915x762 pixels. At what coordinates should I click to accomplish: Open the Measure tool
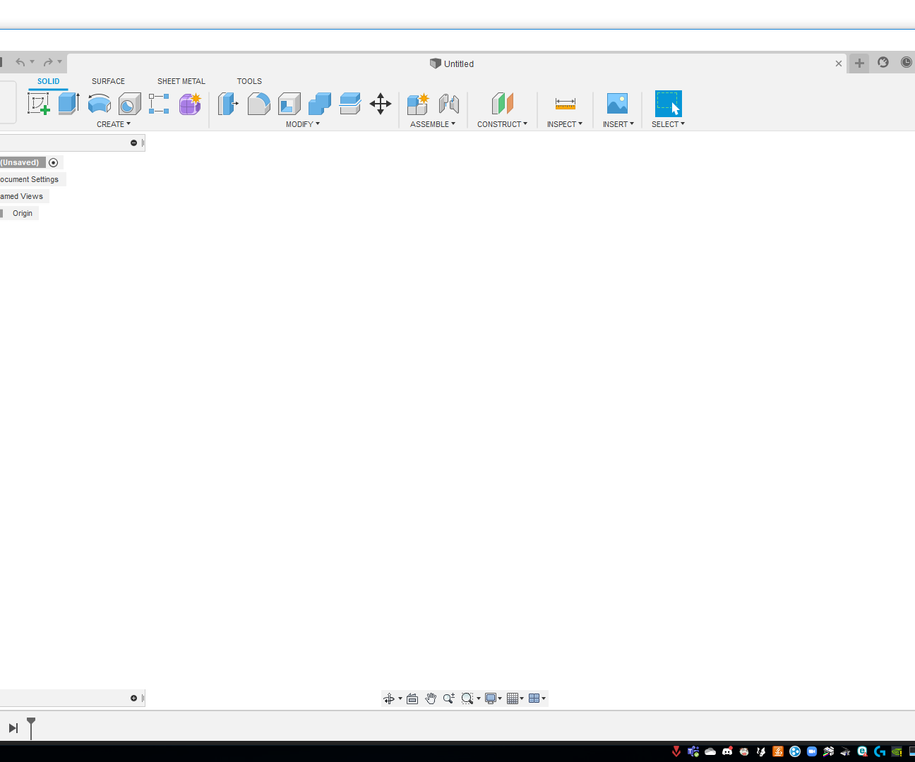click(565, 104)
